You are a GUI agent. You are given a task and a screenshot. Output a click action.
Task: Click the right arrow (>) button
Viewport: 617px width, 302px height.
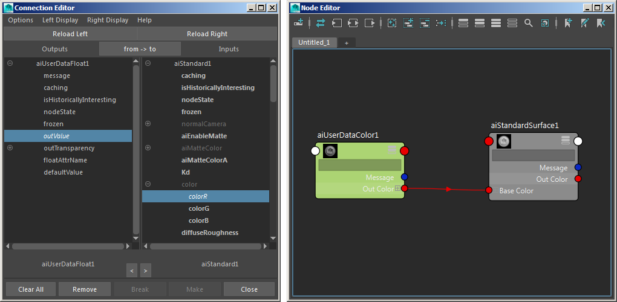tap(146, 271)
